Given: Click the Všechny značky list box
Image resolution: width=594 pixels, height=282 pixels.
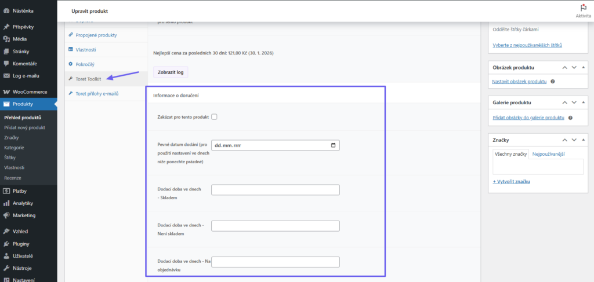Looking at the screenshot, I should (538, 167).
